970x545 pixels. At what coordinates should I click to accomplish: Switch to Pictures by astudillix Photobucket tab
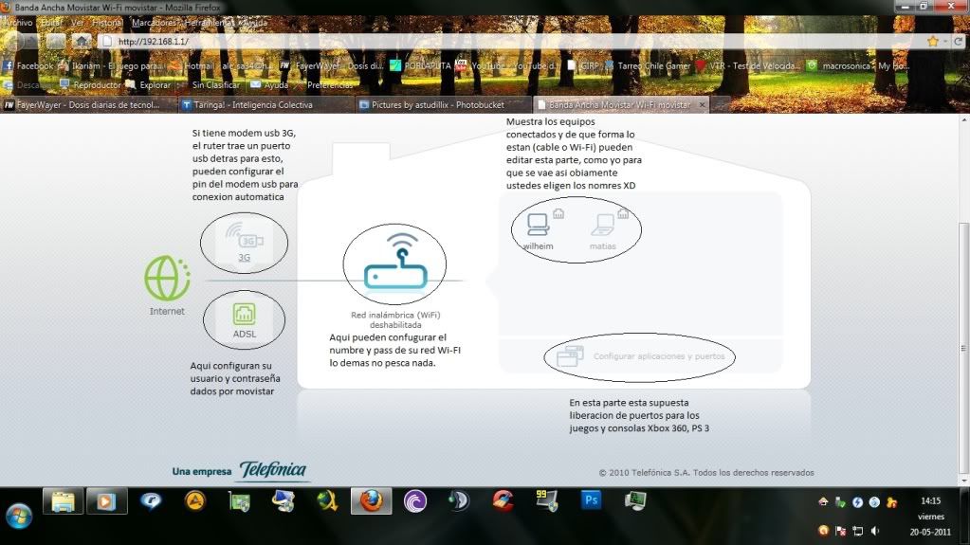[444, 104]
